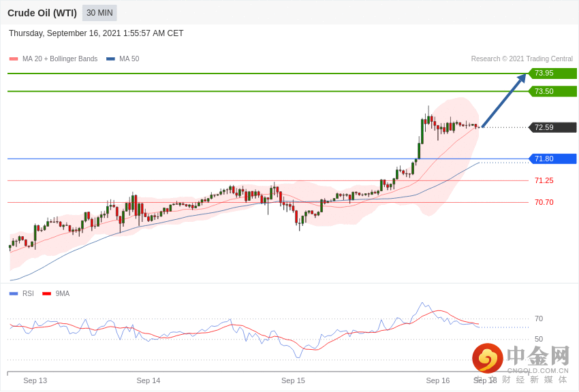
Task: Click the pink MA 20 Bollinger Bands legend swatch
Action: tap(14, 59)
